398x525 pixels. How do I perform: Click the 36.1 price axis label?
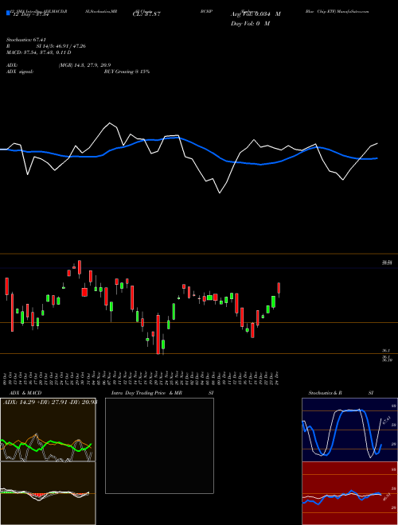(x=386, y=351)
